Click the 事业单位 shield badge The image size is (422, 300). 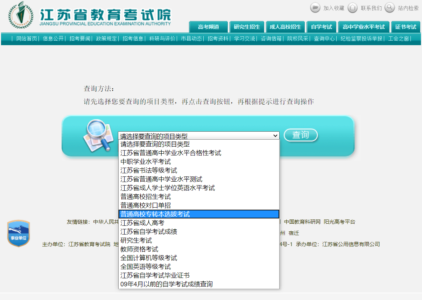click(x=19, y=233)
